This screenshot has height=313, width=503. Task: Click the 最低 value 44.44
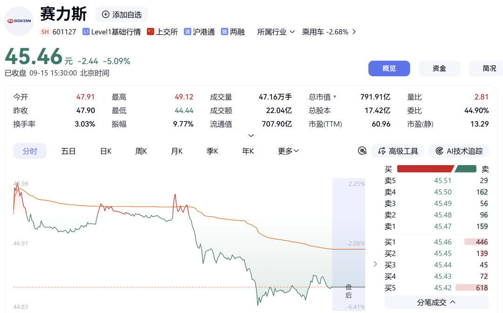184,111
